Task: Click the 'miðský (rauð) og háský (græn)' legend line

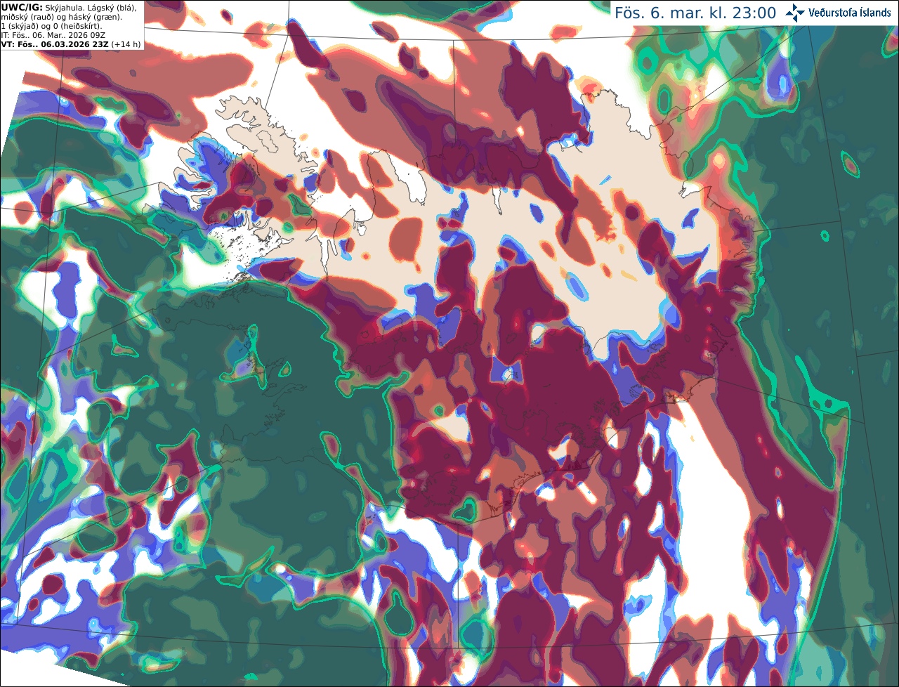Action: click(x=61, y=17)
